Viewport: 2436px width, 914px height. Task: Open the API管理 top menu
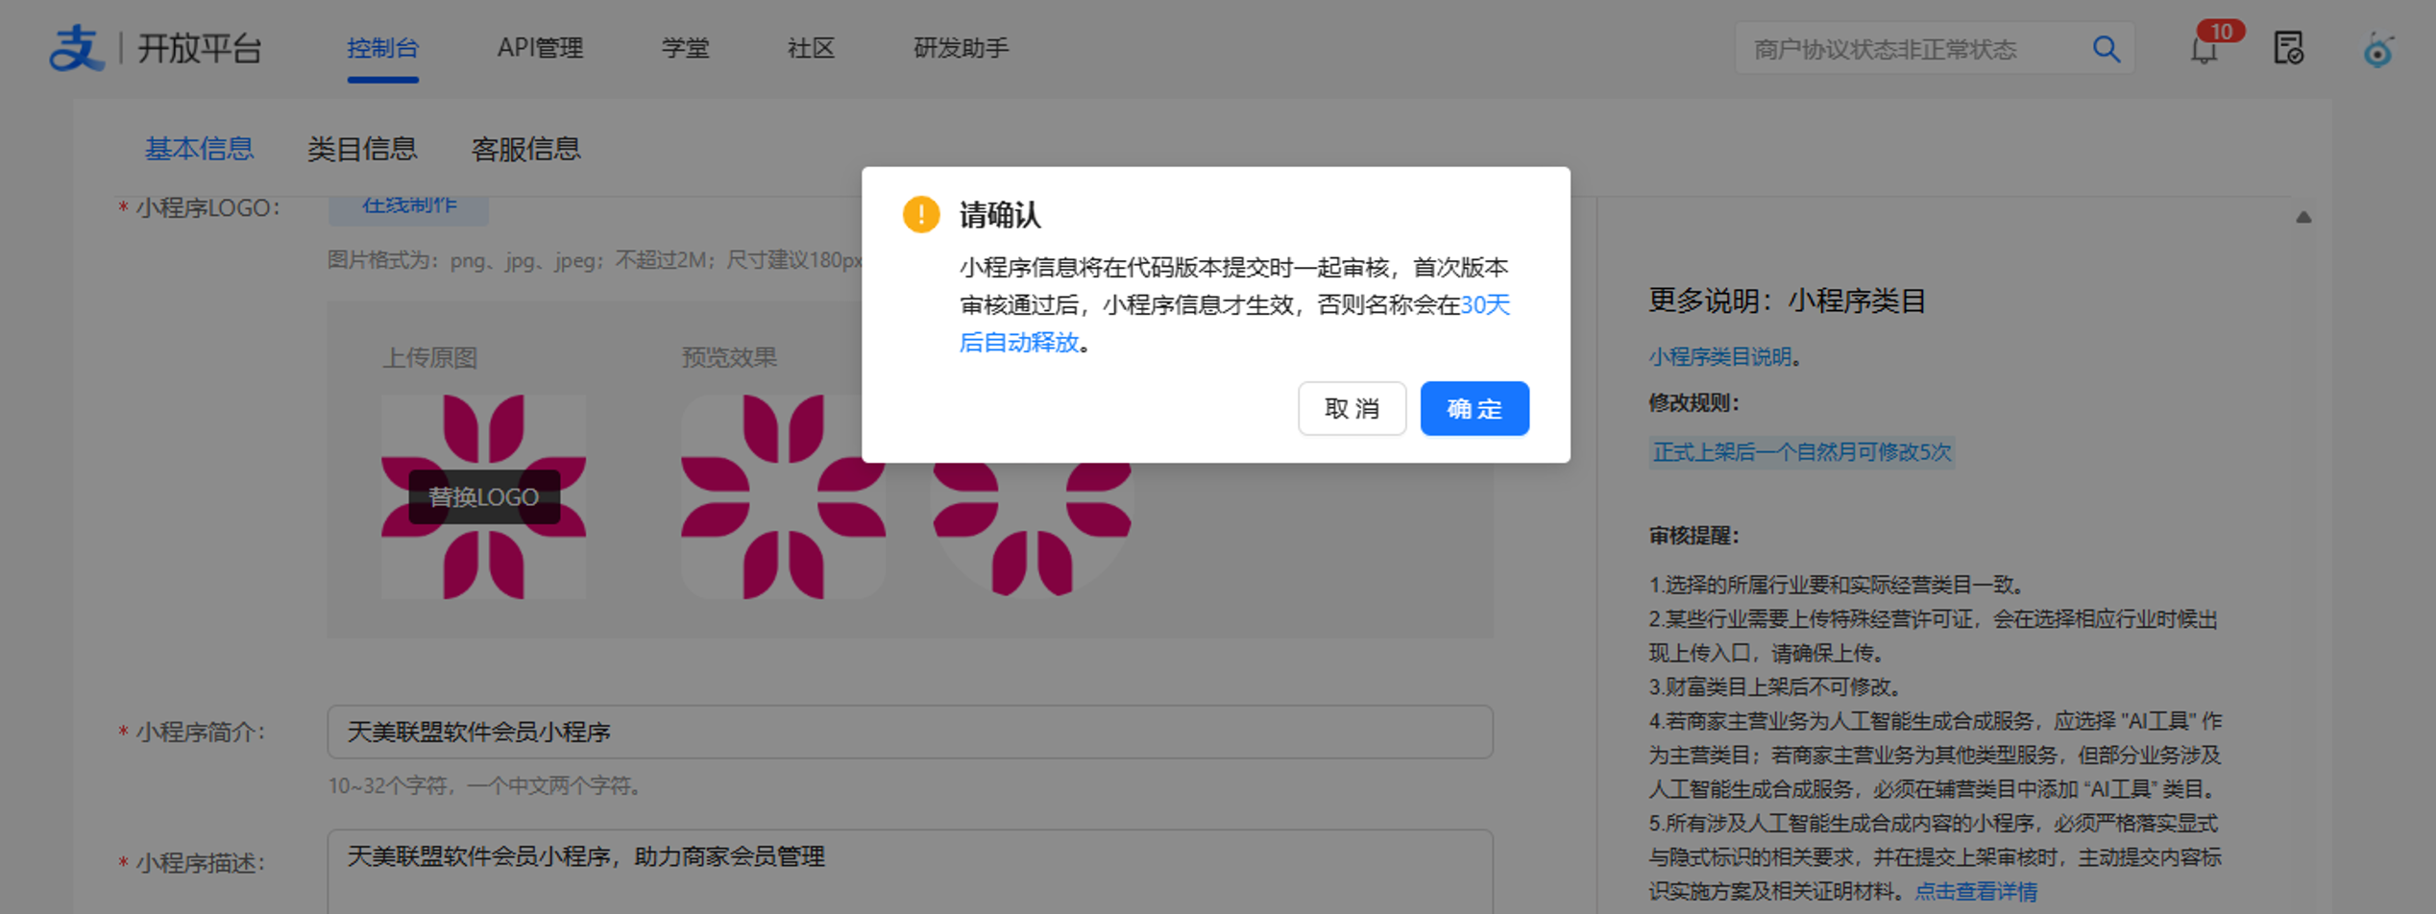pos(540,48)
